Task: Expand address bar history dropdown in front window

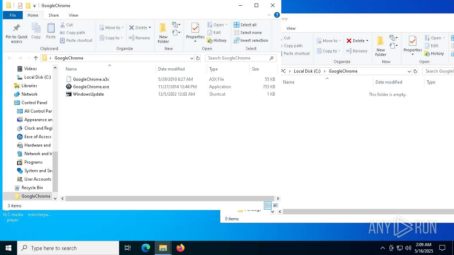Action: 192,58
